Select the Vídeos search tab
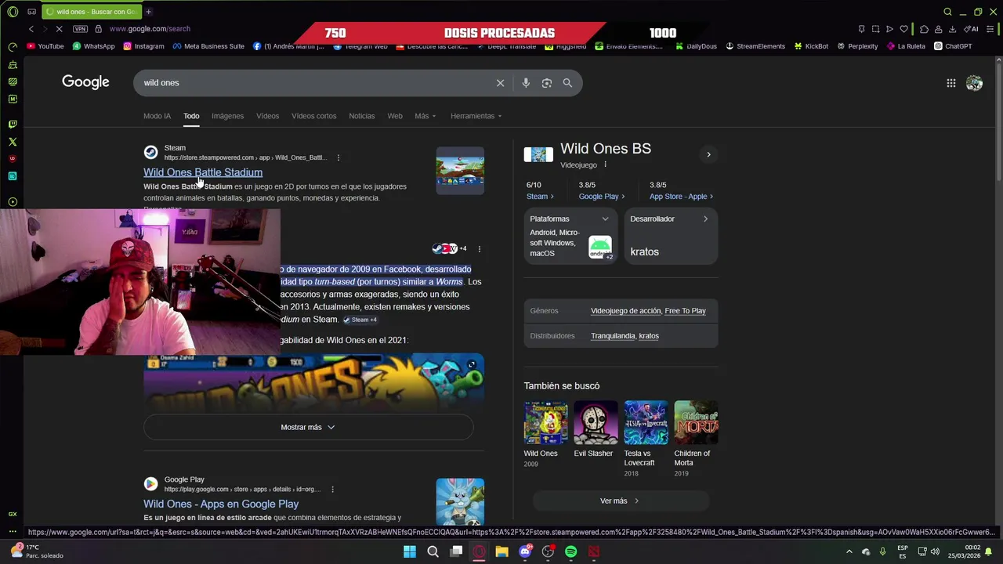Viewport: 1003px width, 564px height. pyautogui.click(x=267, y=116)
